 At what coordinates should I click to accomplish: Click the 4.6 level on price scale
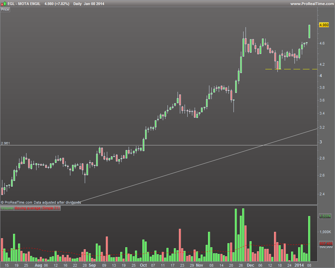tap(322, 44)
